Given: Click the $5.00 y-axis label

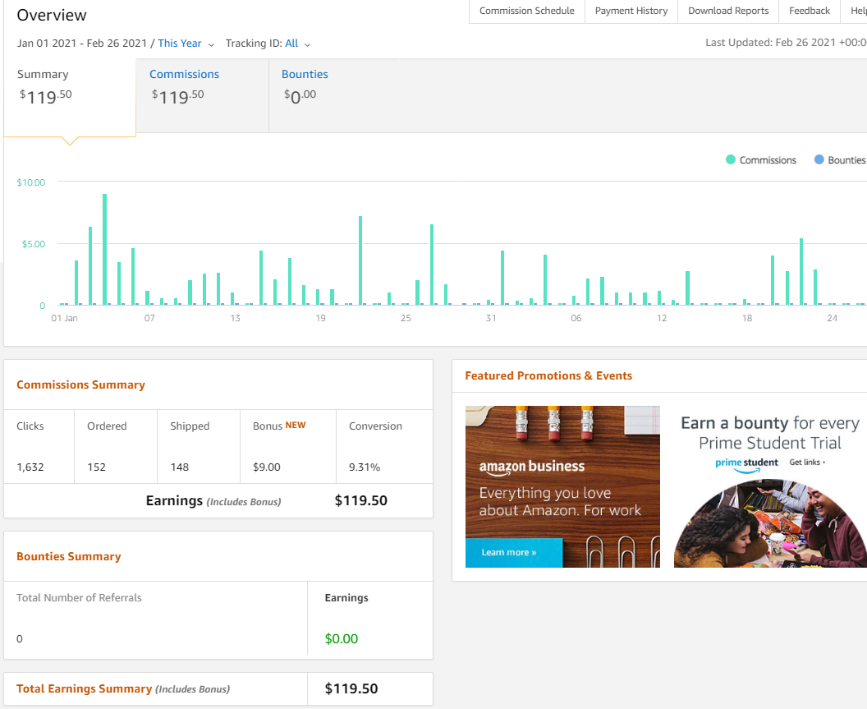Looking at the screenshot, I should point(33,244).
